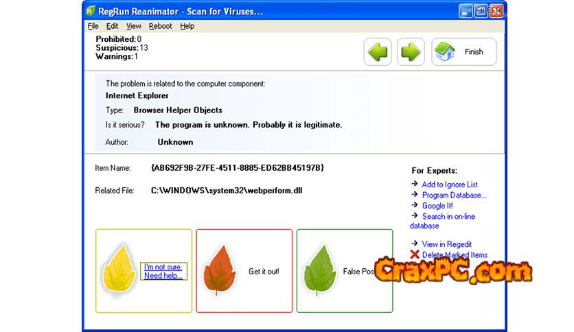Screen dimensions: 574x332
Task: Go to previous item with green left arrow
Action: (x=378, y=52)
